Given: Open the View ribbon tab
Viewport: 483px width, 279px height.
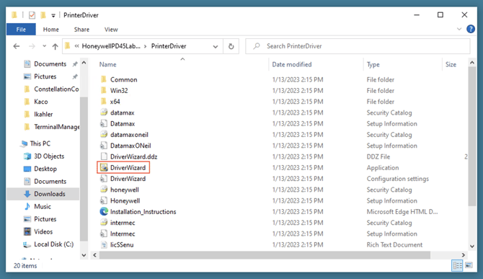Looking at the screenshot, I should (111, 30).
